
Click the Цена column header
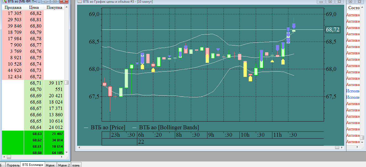tap(34, 7)
